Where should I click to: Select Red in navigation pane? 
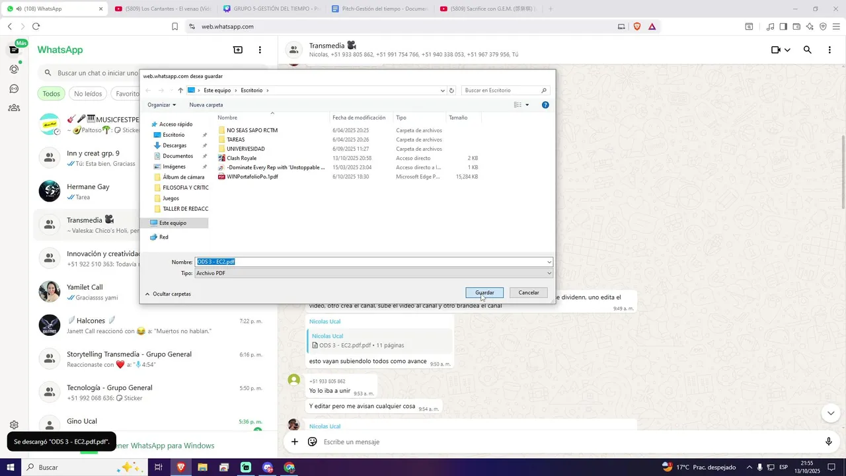click(x=163, y=237)
